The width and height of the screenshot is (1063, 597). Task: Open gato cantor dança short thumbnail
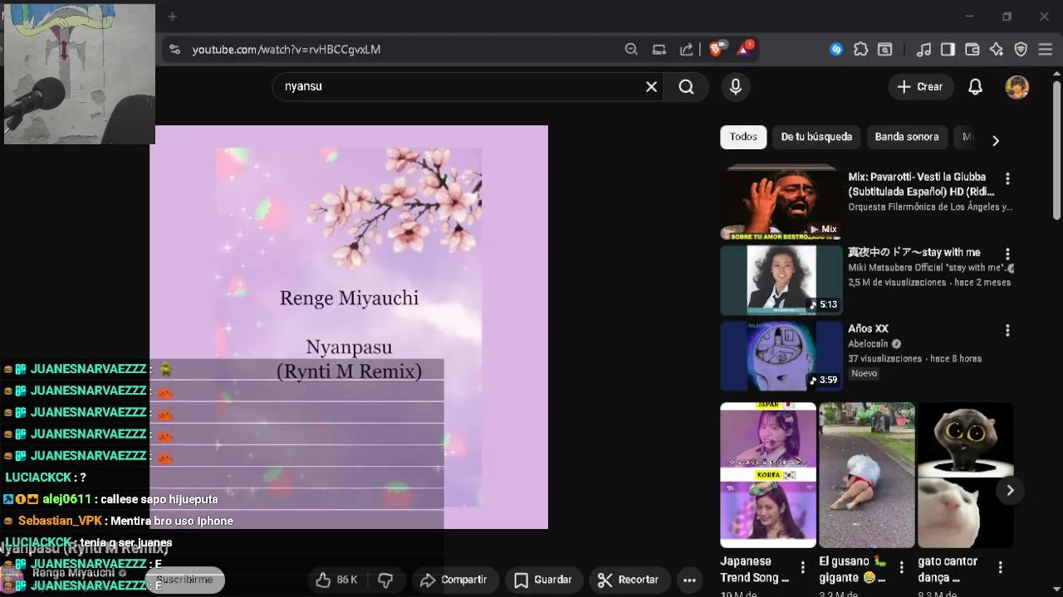(x=966, y=475)
